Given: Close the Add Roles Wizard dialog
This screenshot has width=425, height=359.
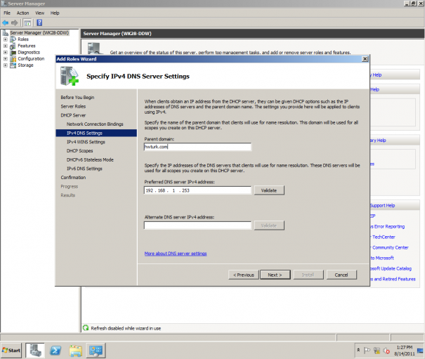Looking at the screenshot, I should click(x=365, y=59).
